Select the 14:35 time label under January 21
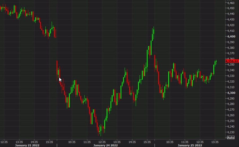The image size is (239, 147). 35,142
